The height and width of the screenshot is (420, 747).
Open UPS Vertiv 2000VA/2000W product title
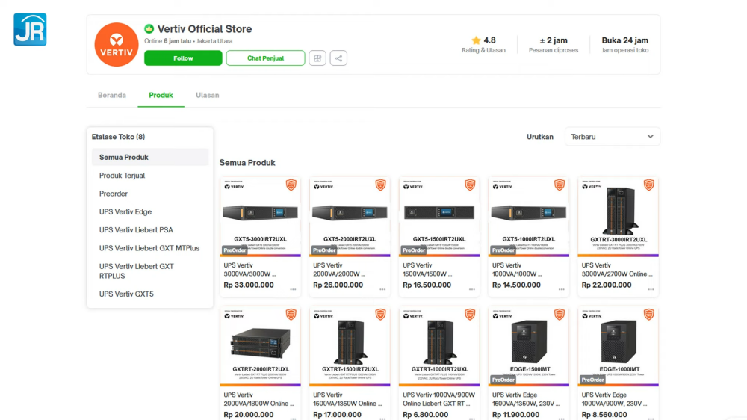point(339,269)
